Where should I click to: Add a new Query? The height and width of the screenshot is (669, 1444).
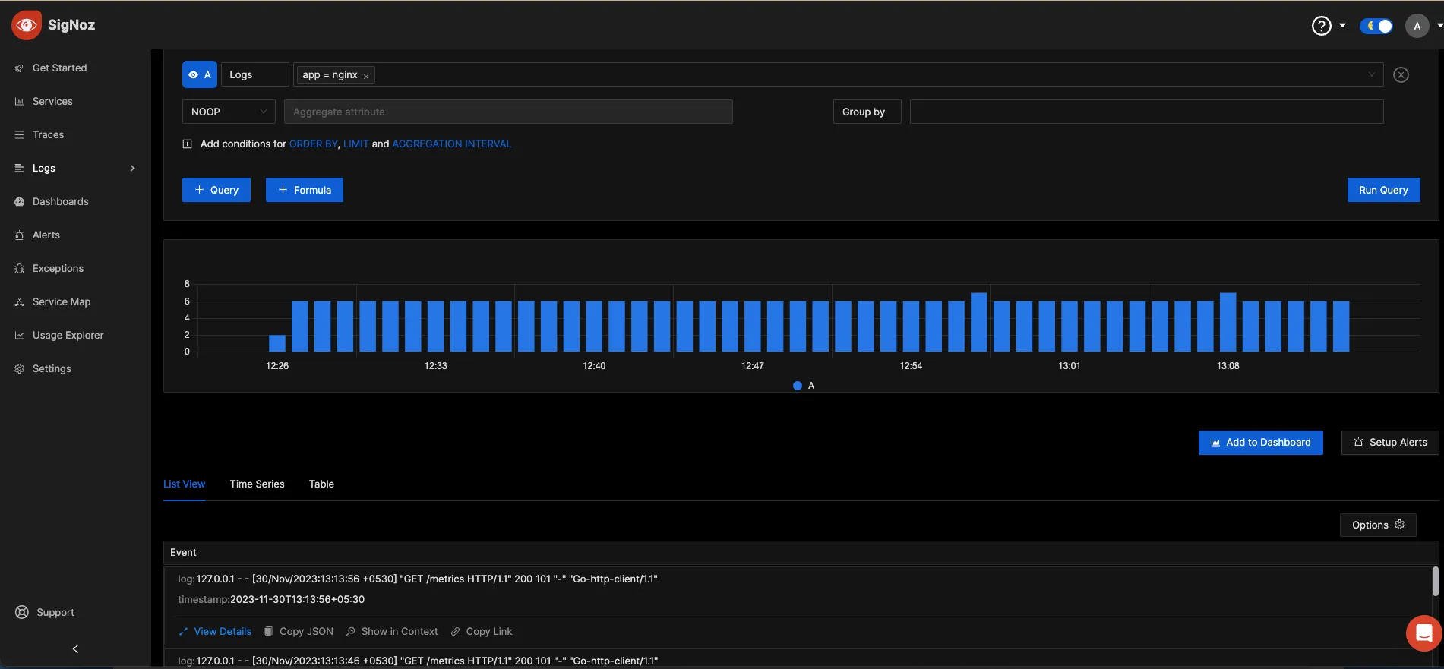(x=216, y=190)
